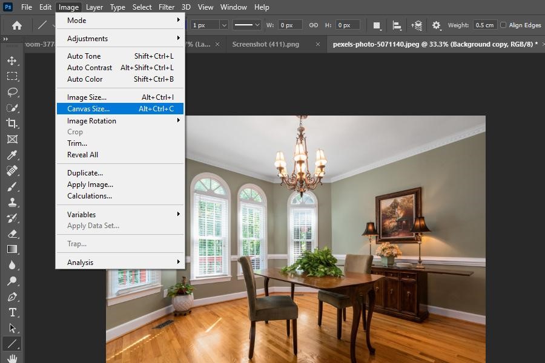Open the gear settings in options bar
The image size is (545, 363).
click(x=436, y=25)
